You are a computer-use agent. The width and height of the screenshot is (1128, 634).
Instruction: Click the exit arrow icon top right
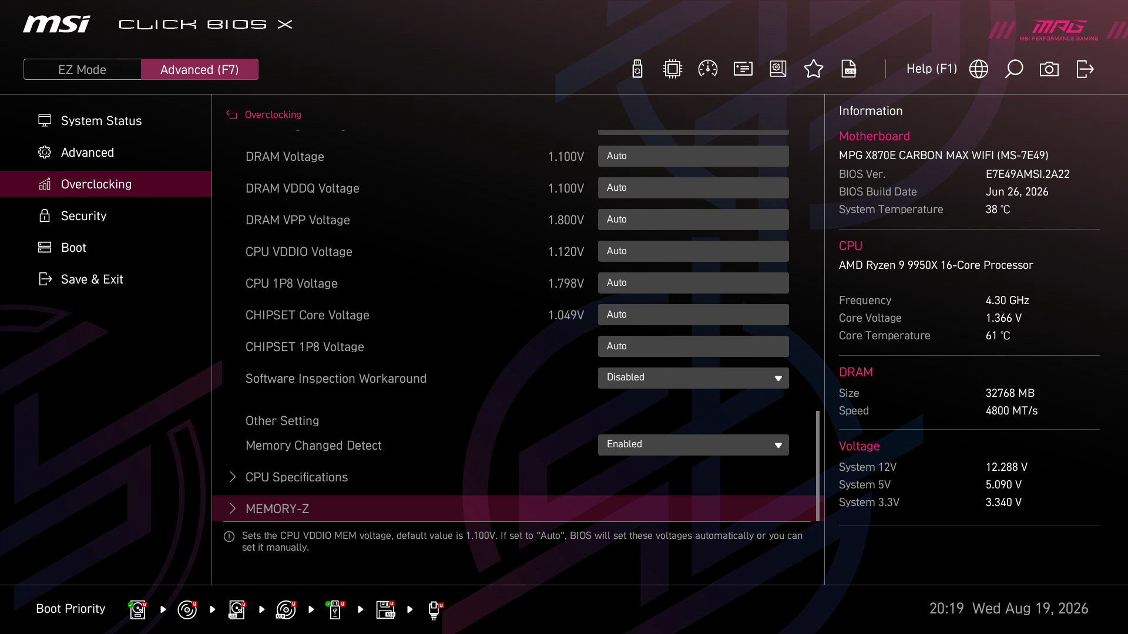point(1085,69)
